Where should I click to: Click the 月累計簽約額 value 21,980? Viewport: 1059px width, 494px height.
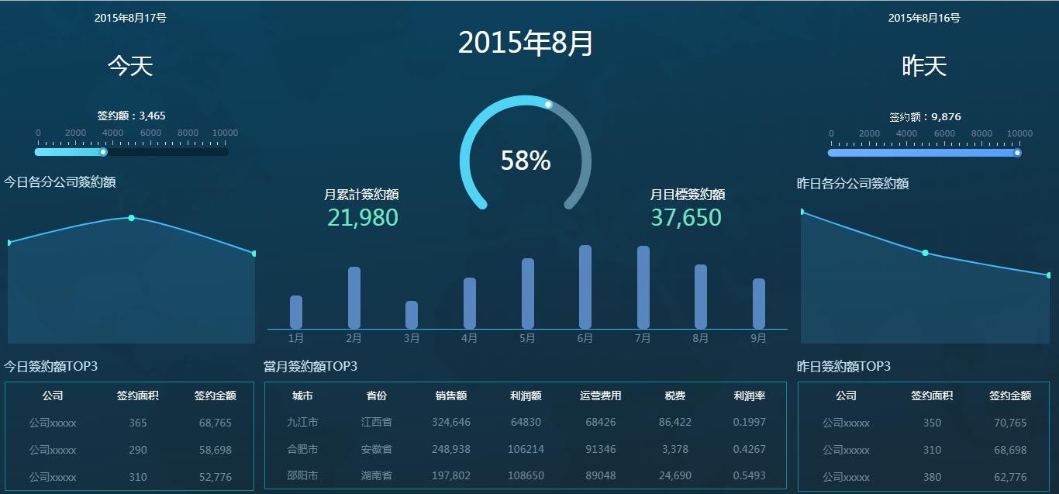coord(363,217)
